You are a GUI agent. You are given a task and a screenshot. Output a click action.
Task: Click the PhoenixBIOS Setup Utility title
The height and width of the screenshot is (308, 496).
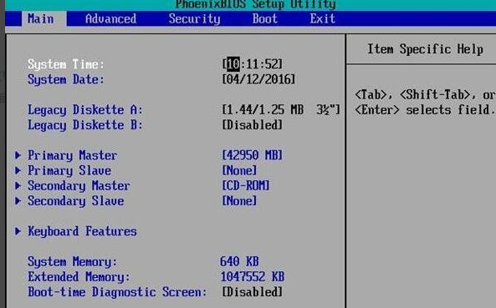(x=256, y=4)
